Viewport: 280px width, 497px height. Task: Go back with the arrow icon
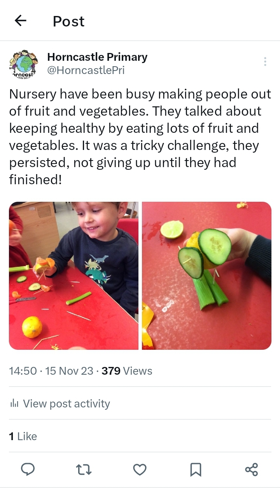[20, 21]
